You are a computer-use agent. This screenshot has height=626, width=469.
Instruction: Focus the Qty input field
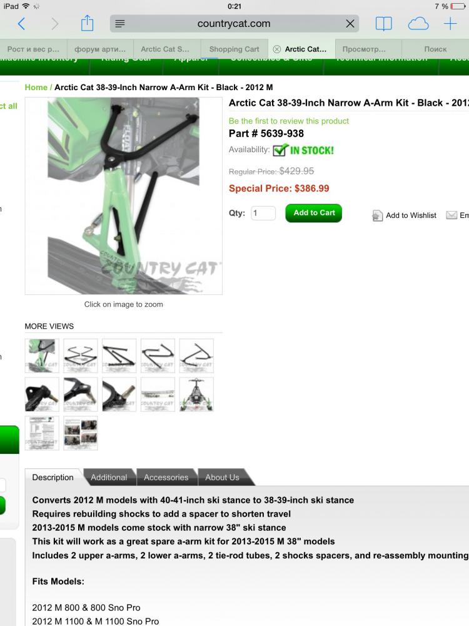263,213
